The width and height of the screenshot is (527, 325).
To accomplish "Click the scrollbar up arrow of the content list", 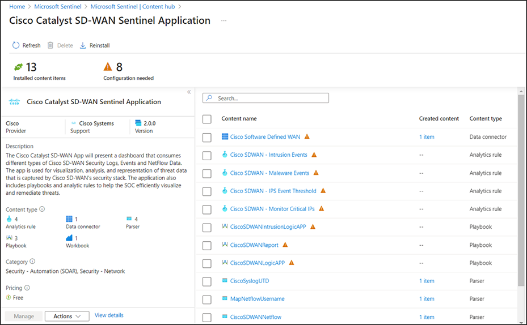I will 521,91.
